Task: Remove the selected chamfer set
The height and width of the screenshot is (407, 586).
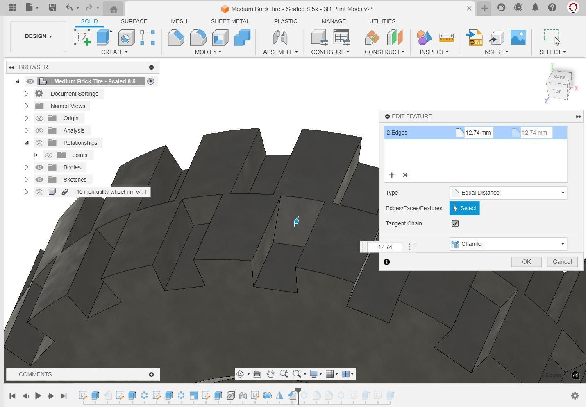Action: 405,175
